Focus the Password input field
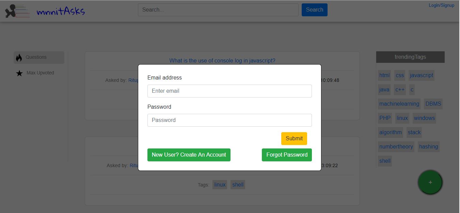 coord(229,120)
